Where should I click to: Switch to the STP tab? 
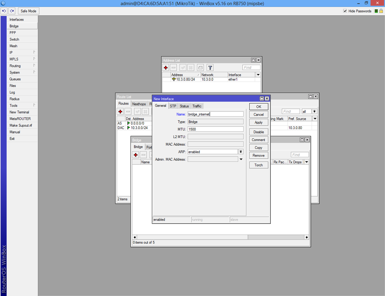click(173, 106)
